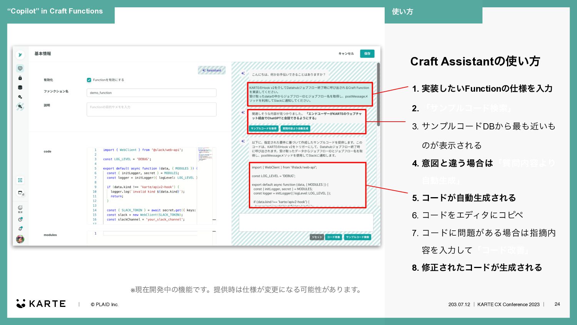Click step 1 実装したいFunctionの仕様を入力 text
This screenshot has height=325, width=577.
487,89
